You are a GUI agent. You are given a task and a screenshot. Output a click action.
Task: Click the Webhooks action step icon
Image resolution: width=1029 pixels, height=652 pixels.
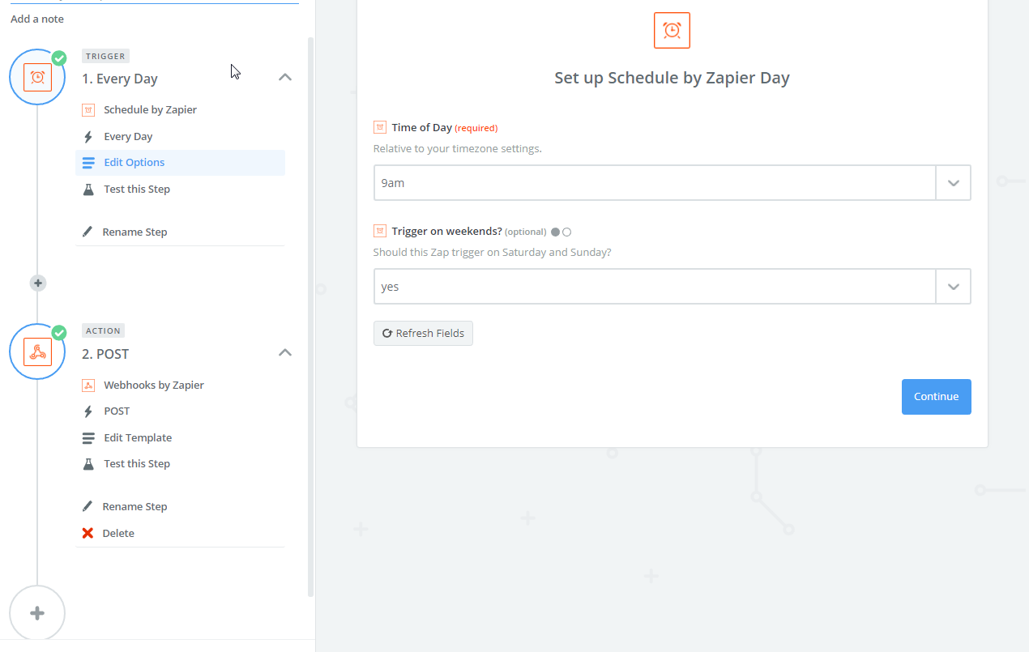click(x=37, y=352)
